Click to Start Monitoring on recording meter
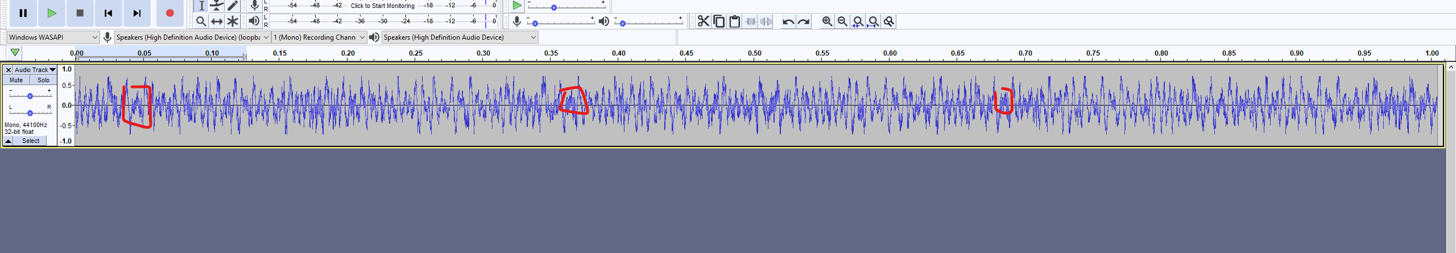The width and height of the screenshot is (1456, 253). (x=382, y=6)
